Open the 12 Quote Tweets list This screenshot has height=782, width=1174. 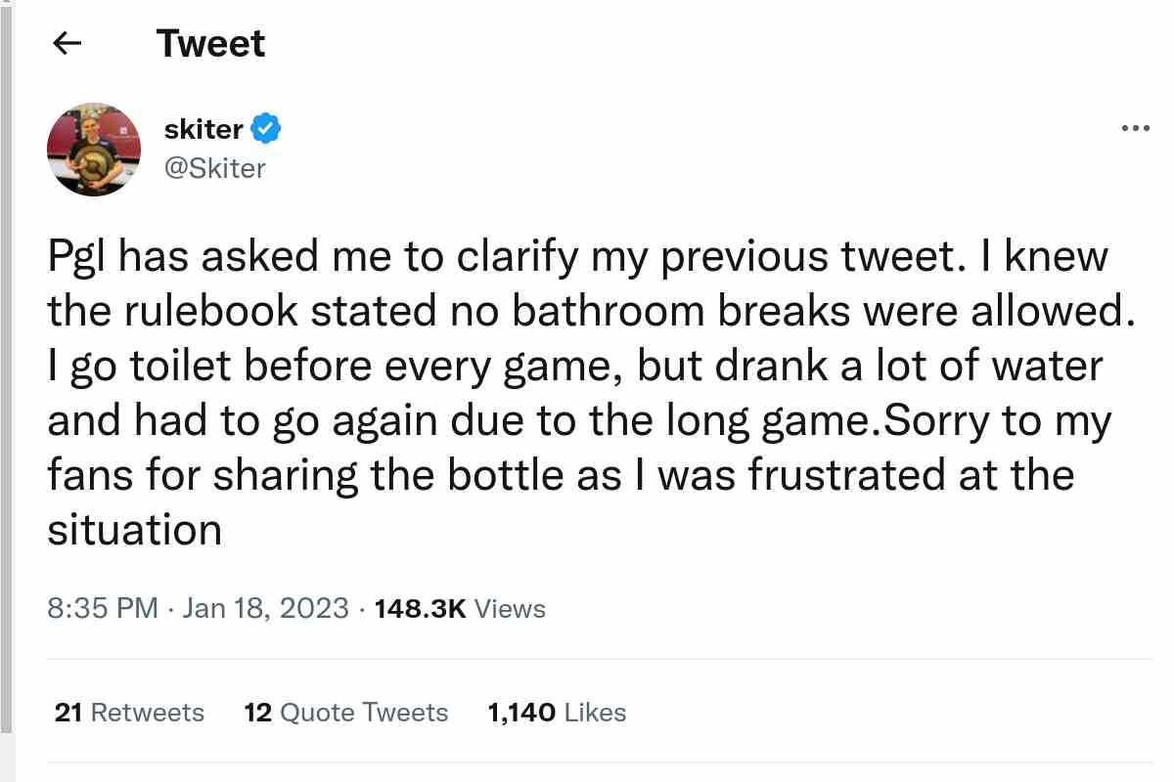coord(345,713)
